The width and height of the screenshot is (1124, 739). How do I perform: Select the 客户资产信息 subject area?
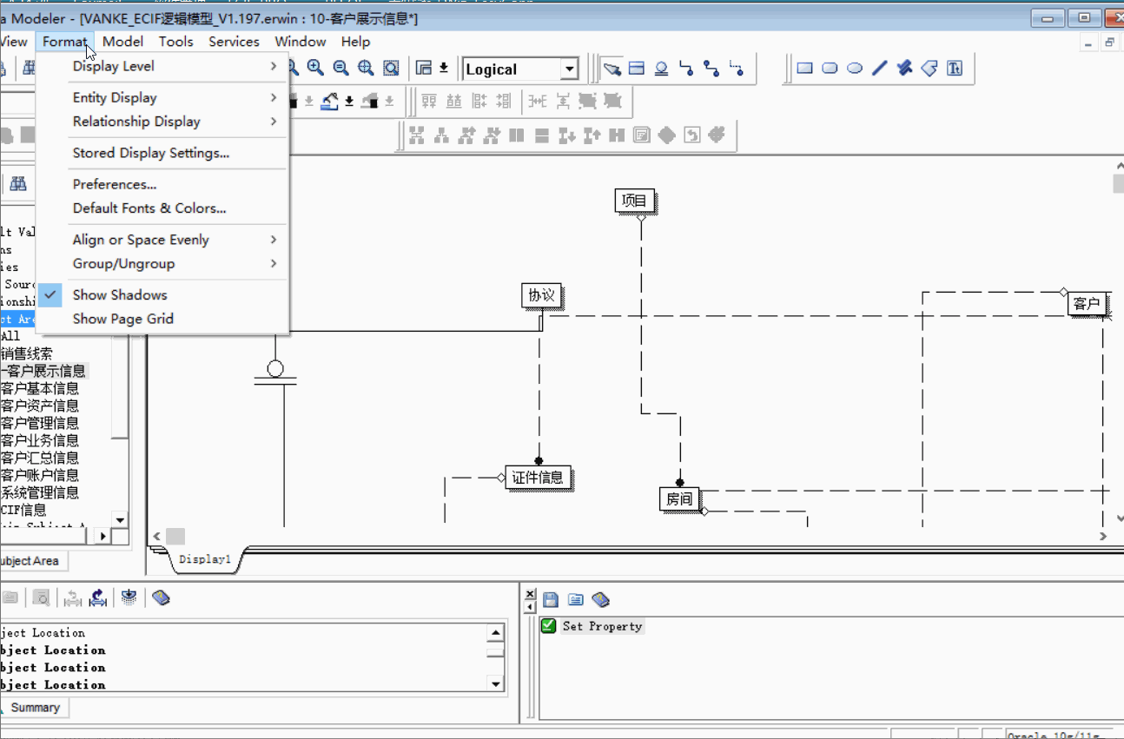[40, 406]
